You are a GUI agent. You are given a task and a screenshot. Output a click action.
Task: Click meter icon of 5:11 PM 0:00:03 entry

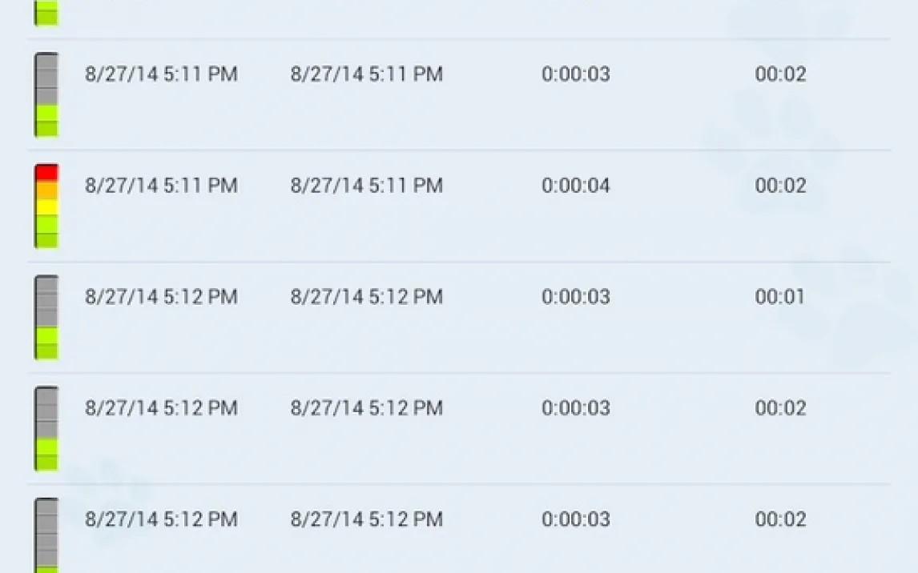(x=46, y=94)
